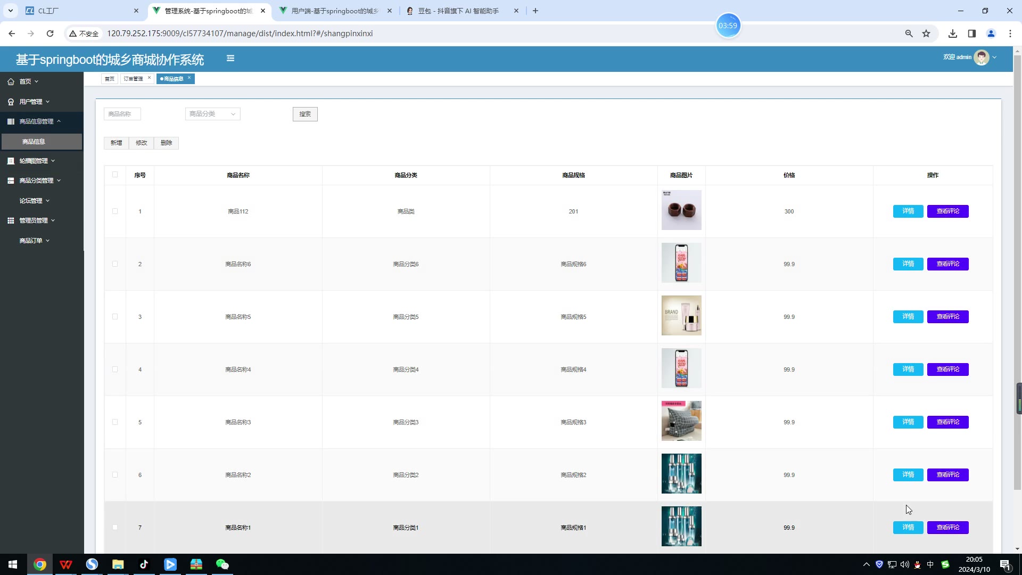Viewport: 1022px width, 575px height.
Task: Expand the 商品订单 sidebar menu
Action: click(42, 241)
